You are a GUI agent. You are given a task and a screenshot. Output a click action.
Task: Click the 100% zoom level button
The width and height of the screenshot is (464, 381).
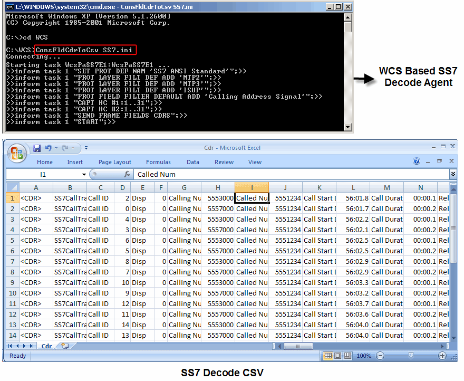coord(364,356)
